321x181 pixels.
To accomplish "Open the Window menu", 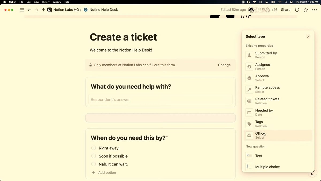I will pyautogui.click(x=57, y=2).
